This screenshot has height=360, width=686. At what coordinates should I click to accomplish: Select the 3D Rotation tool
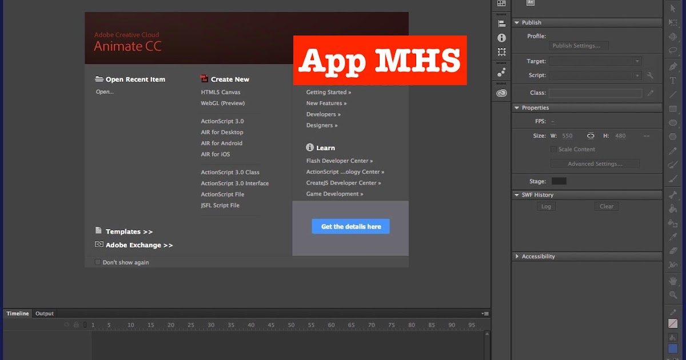[673, 37]
